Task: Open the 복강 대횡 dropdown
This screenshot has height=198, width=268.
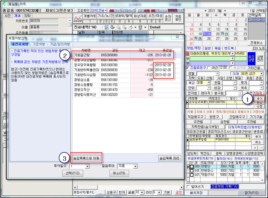Action: click(x=209, y=83)
